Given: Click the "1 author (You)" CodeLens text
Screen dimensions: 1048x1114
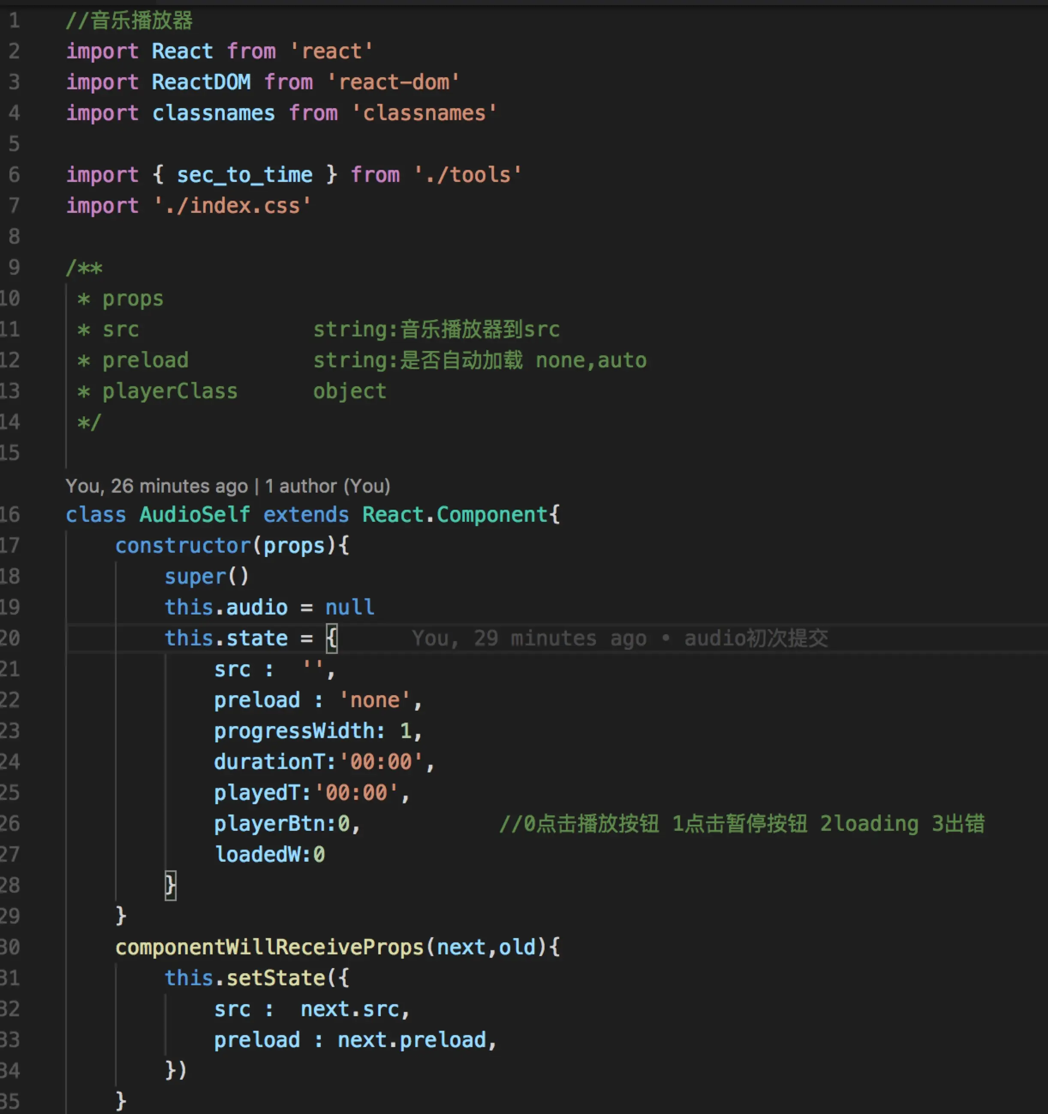Looking at the screenshot, I should pyautogui.click(x=328, y=486).
